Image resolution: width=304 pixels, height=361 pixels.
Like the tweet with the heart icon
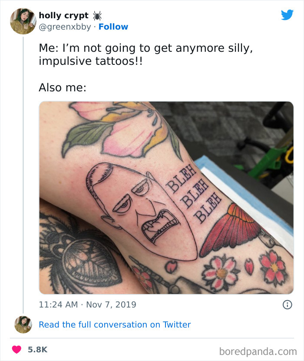(17, 350)
